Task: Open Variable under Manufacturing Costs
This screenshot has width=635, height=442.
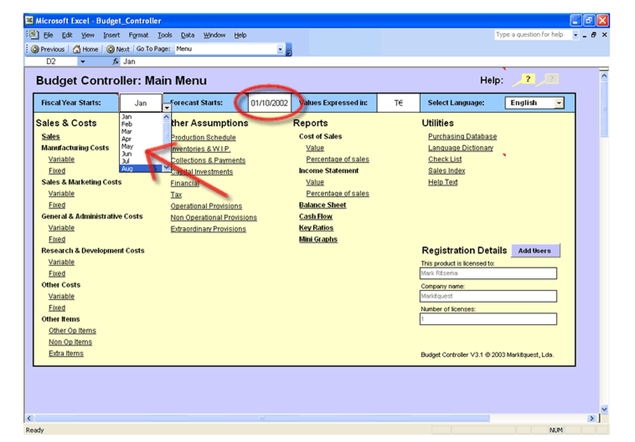Action: tap(62, 159)
